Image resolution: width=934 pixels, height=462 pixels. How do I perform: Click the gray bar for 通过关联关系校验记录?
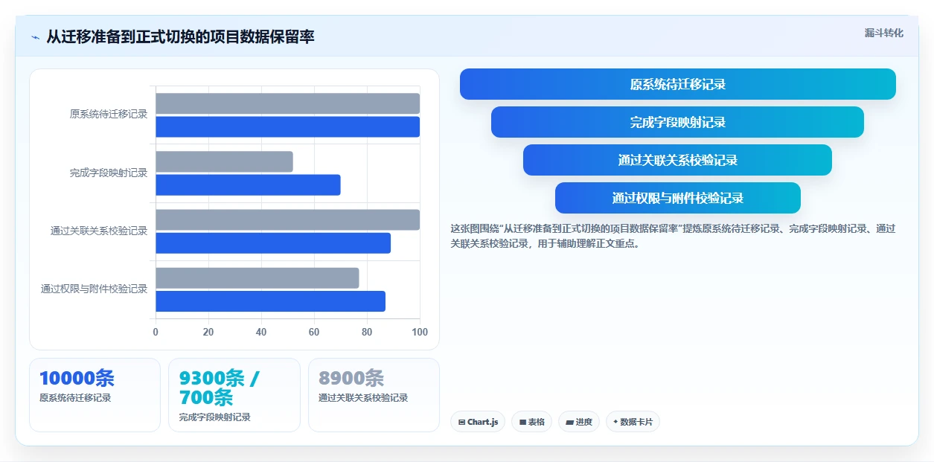[287, 219]
